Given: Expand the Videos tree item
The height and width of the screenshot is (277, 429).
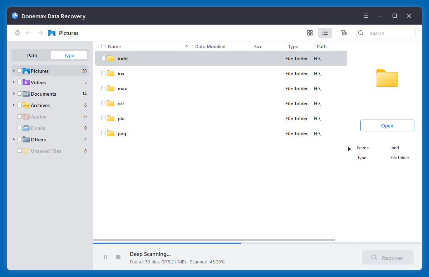Looking at the screenshot, I should coord(14,82).
